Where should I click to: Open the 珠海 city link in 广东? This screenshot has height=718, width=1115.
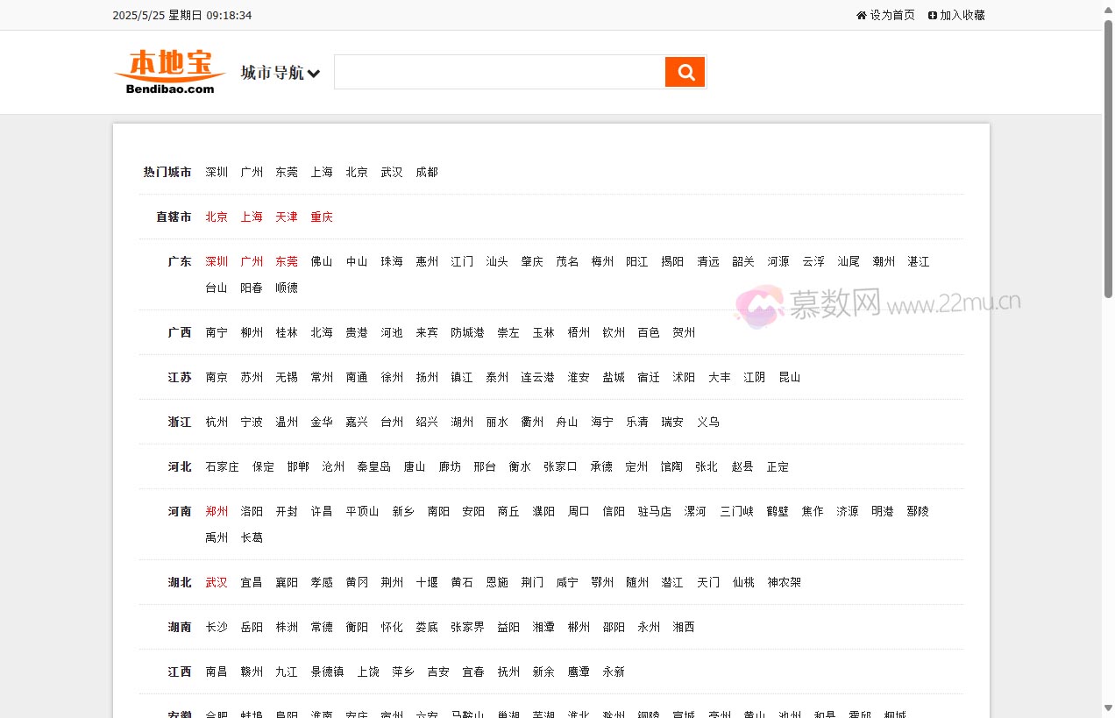click(x=392, y=261)
